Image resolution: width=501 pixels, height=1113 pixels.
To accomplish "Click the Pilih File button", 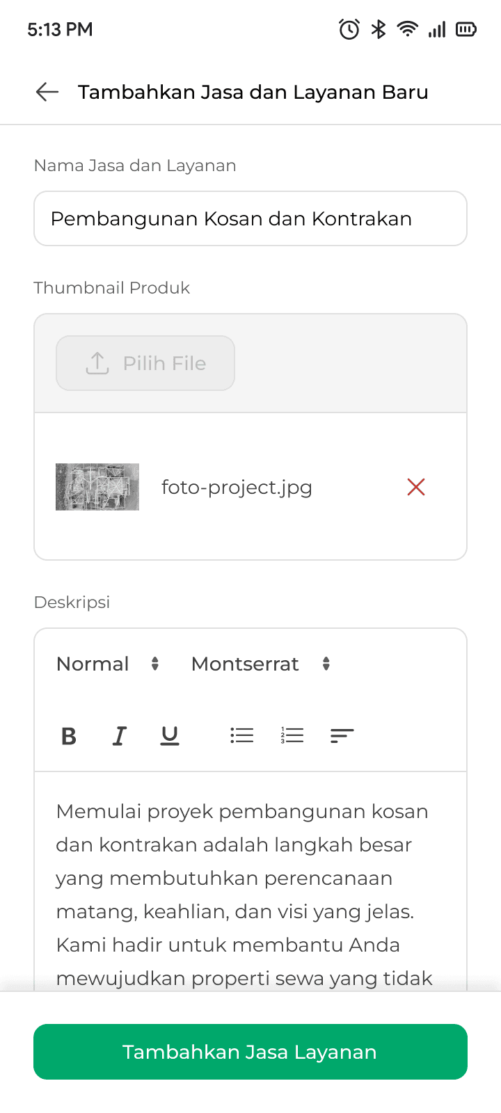I will [145, 363].
